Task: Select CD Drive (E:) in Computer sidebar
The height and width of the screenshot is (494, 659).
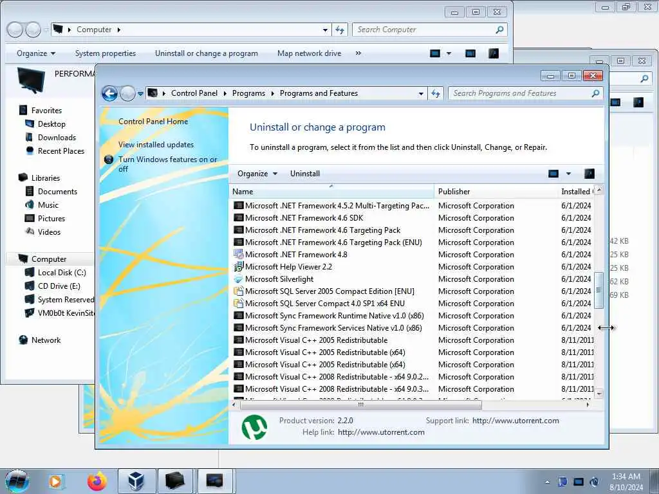Action: point(59,286)
